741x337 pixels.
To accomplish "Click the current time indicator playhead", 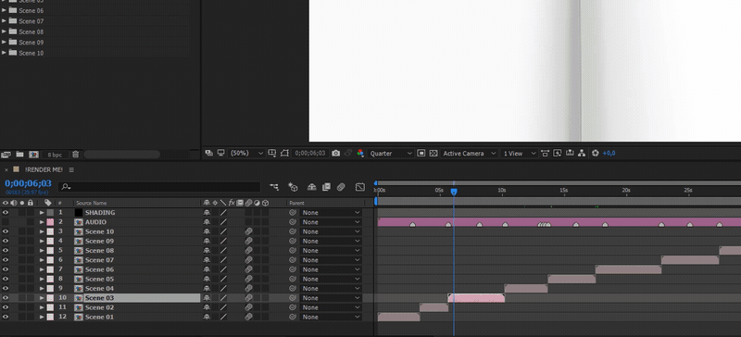I will 454,192.
